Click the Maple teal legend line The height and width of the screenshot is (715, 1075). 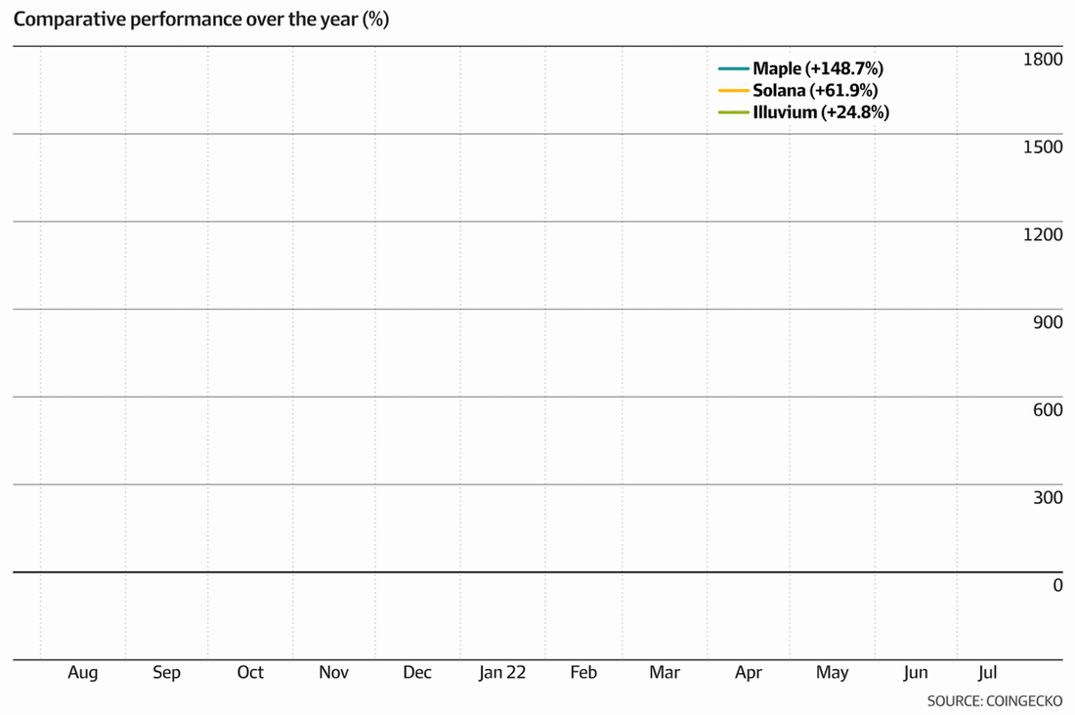click(733, 69)
